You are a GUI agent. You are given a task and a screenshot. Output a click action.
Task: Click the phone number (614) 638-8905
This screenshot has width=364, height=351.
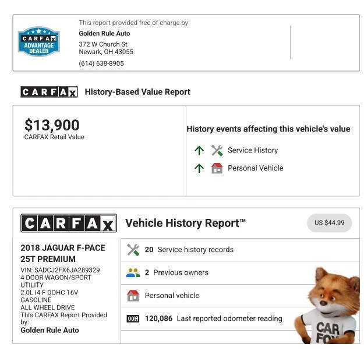pyautogui.click(x=101, y=63)
